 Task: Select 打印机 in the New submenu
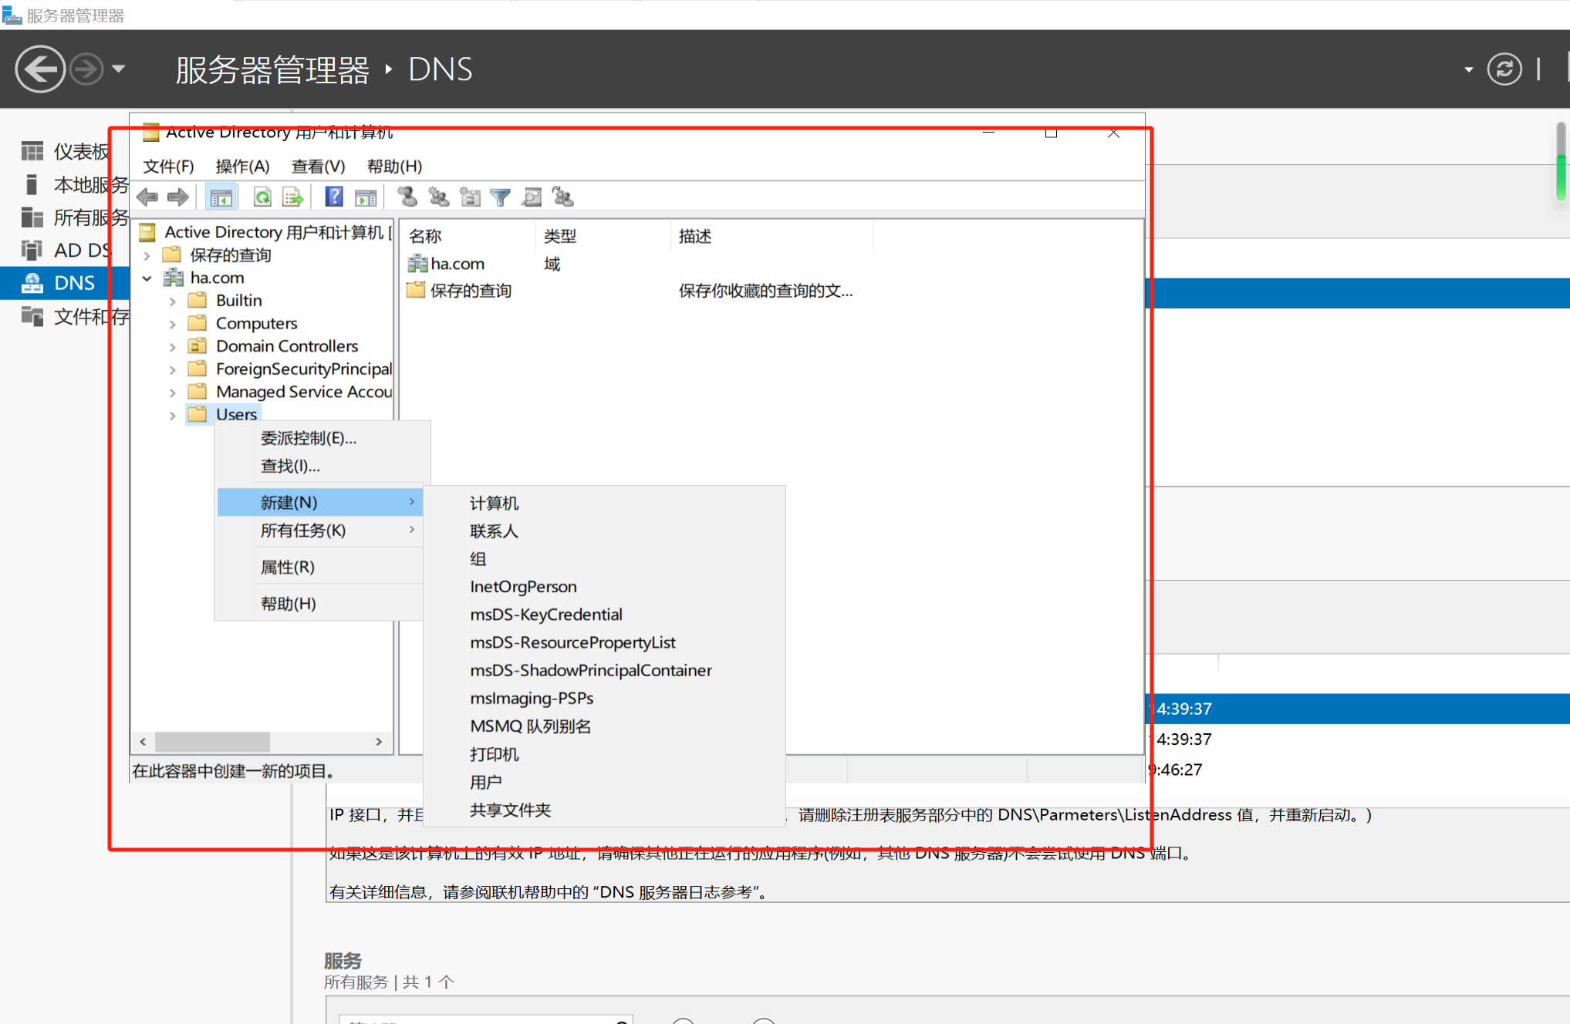pyautogui.click(x=604, y=754)
